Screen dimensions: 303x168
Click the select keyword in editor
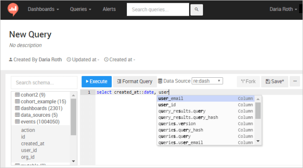(x=104, y=92)
